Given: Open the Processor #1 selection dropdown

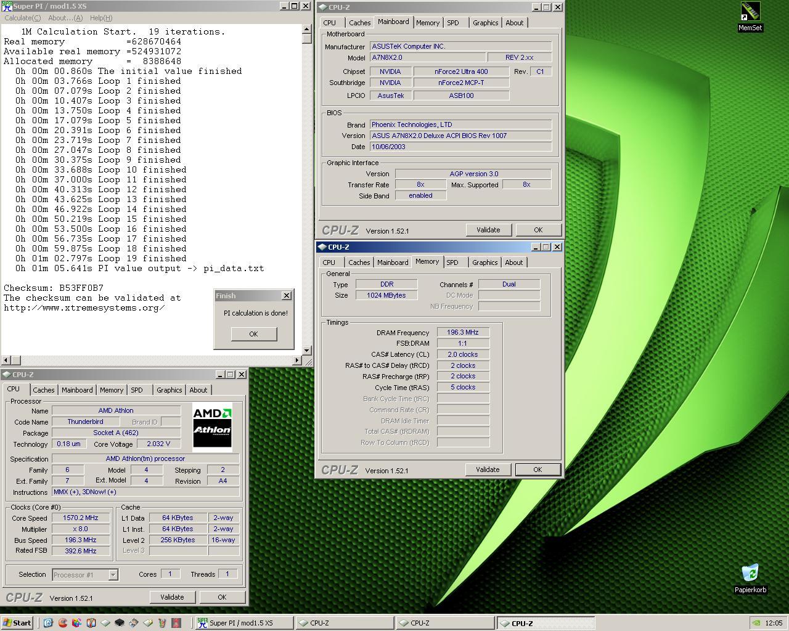Looking at the screenshot, I should coord(84,575).
